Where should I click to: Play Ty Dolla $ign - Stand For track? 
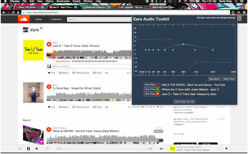point(49,87)
